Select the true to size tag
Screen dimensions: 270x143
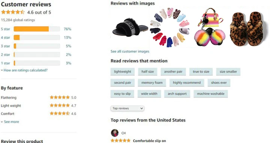tap(201, 71)
